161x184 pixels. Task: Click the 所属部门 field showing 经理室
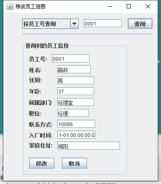(x=76, y=102)
